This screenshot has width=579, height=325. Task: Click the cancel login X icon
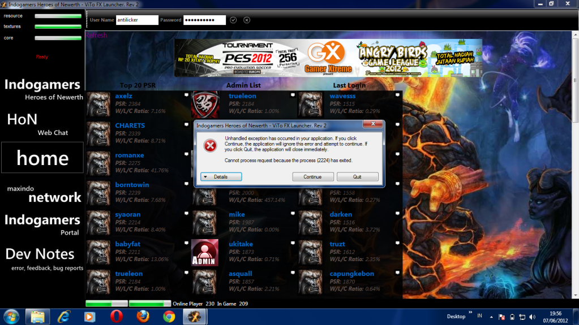point(247,20)
